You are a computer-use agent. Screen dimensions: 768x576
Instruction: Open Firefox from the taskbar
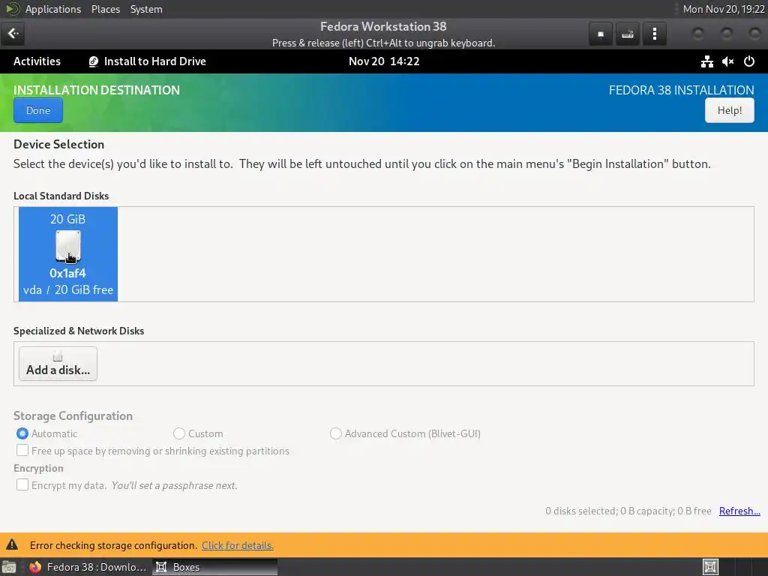tap(88, 567)
